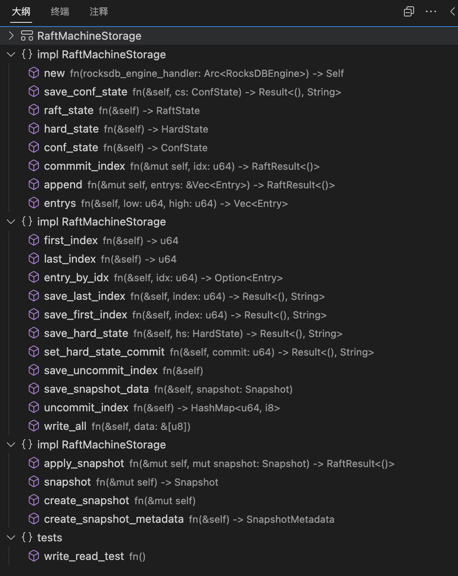
Task: Click the collapse-all icon in panel header
Action: [x=409, y=11]
